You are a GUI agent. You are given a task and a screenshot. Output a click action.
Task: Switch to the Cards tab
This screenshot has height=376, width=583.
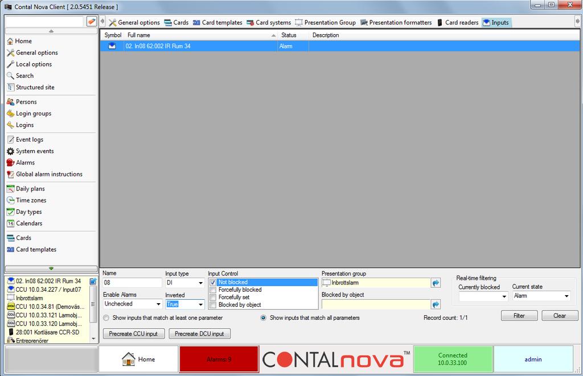(x=176, y=22)
